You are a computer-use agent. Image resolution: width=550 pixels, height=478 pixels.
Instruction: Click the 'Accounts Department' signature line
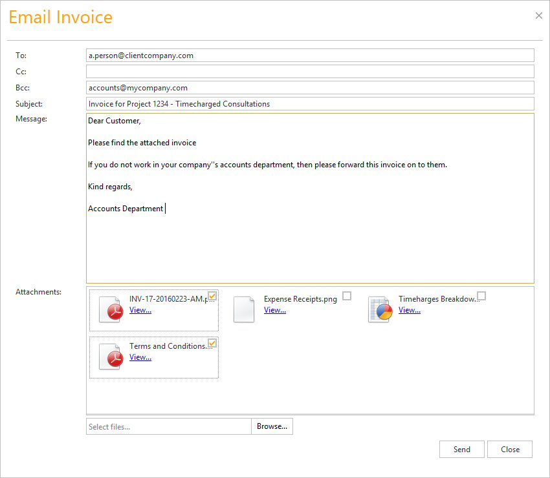point(126,209)
